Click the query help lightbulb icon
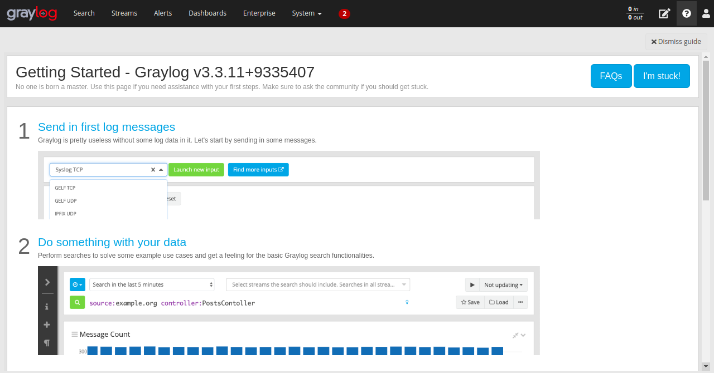Screen dimensions: 714x373 click(x=407, y=302)
